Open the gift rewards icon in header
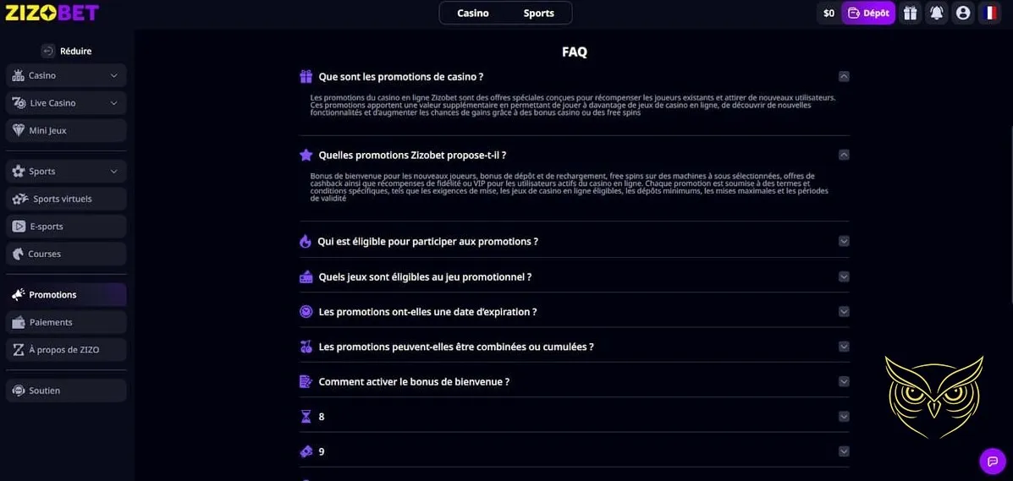 pyautogui.click(x=910, y=13)
